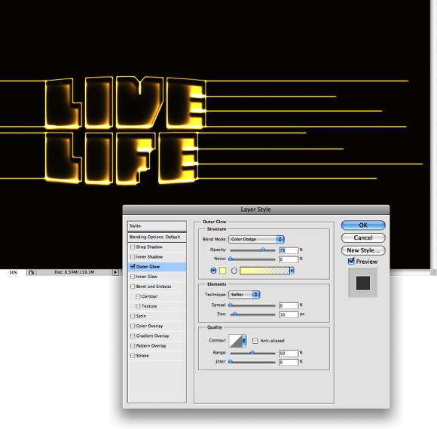Click the Noise slider handle
Viewport: 437px width, 429px height.
(231, 259)
